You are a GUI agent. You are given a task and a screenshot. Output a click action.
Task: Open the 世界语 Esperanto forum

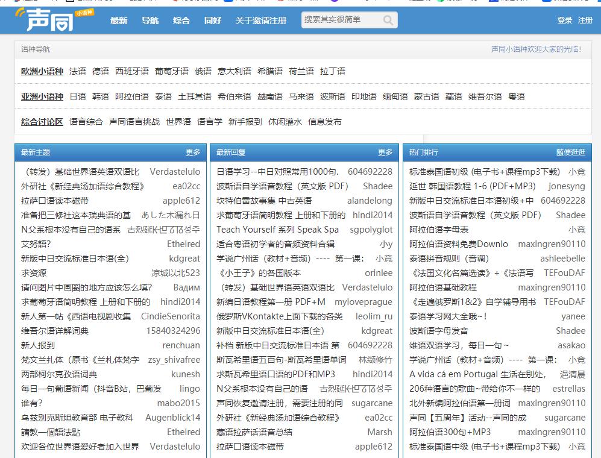pos(179,121)
